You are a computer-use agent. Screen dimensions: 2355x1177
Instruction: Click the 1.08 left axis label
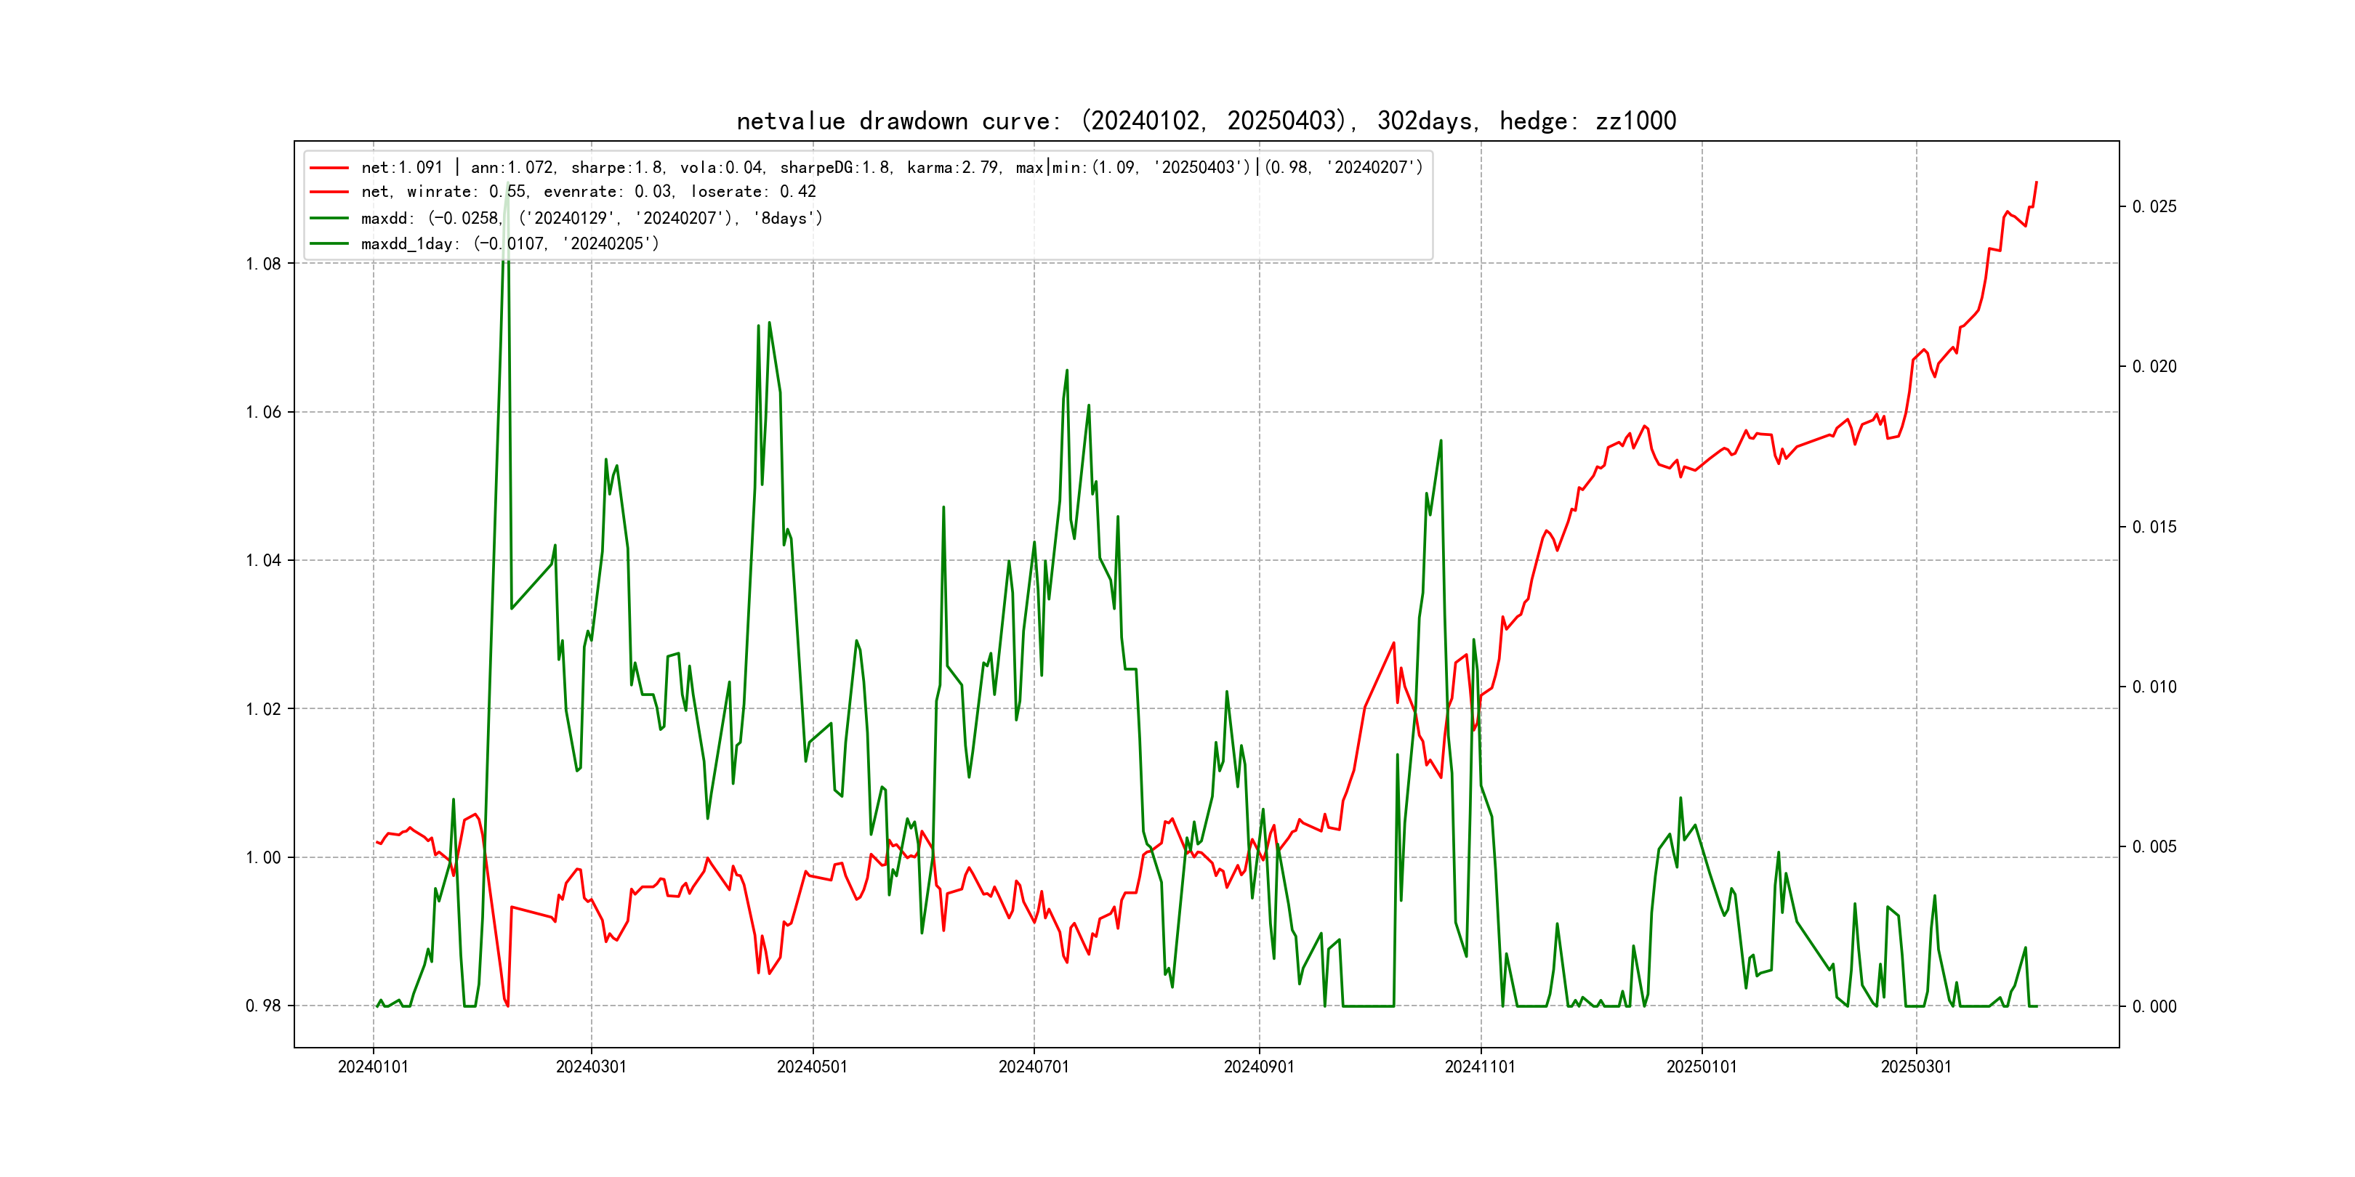[x=263, y=264]
